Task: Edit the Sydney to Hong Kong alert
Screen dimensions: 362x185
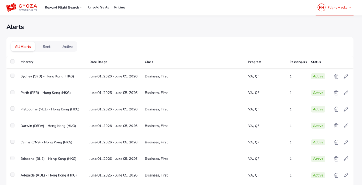Action: (346, 76)
